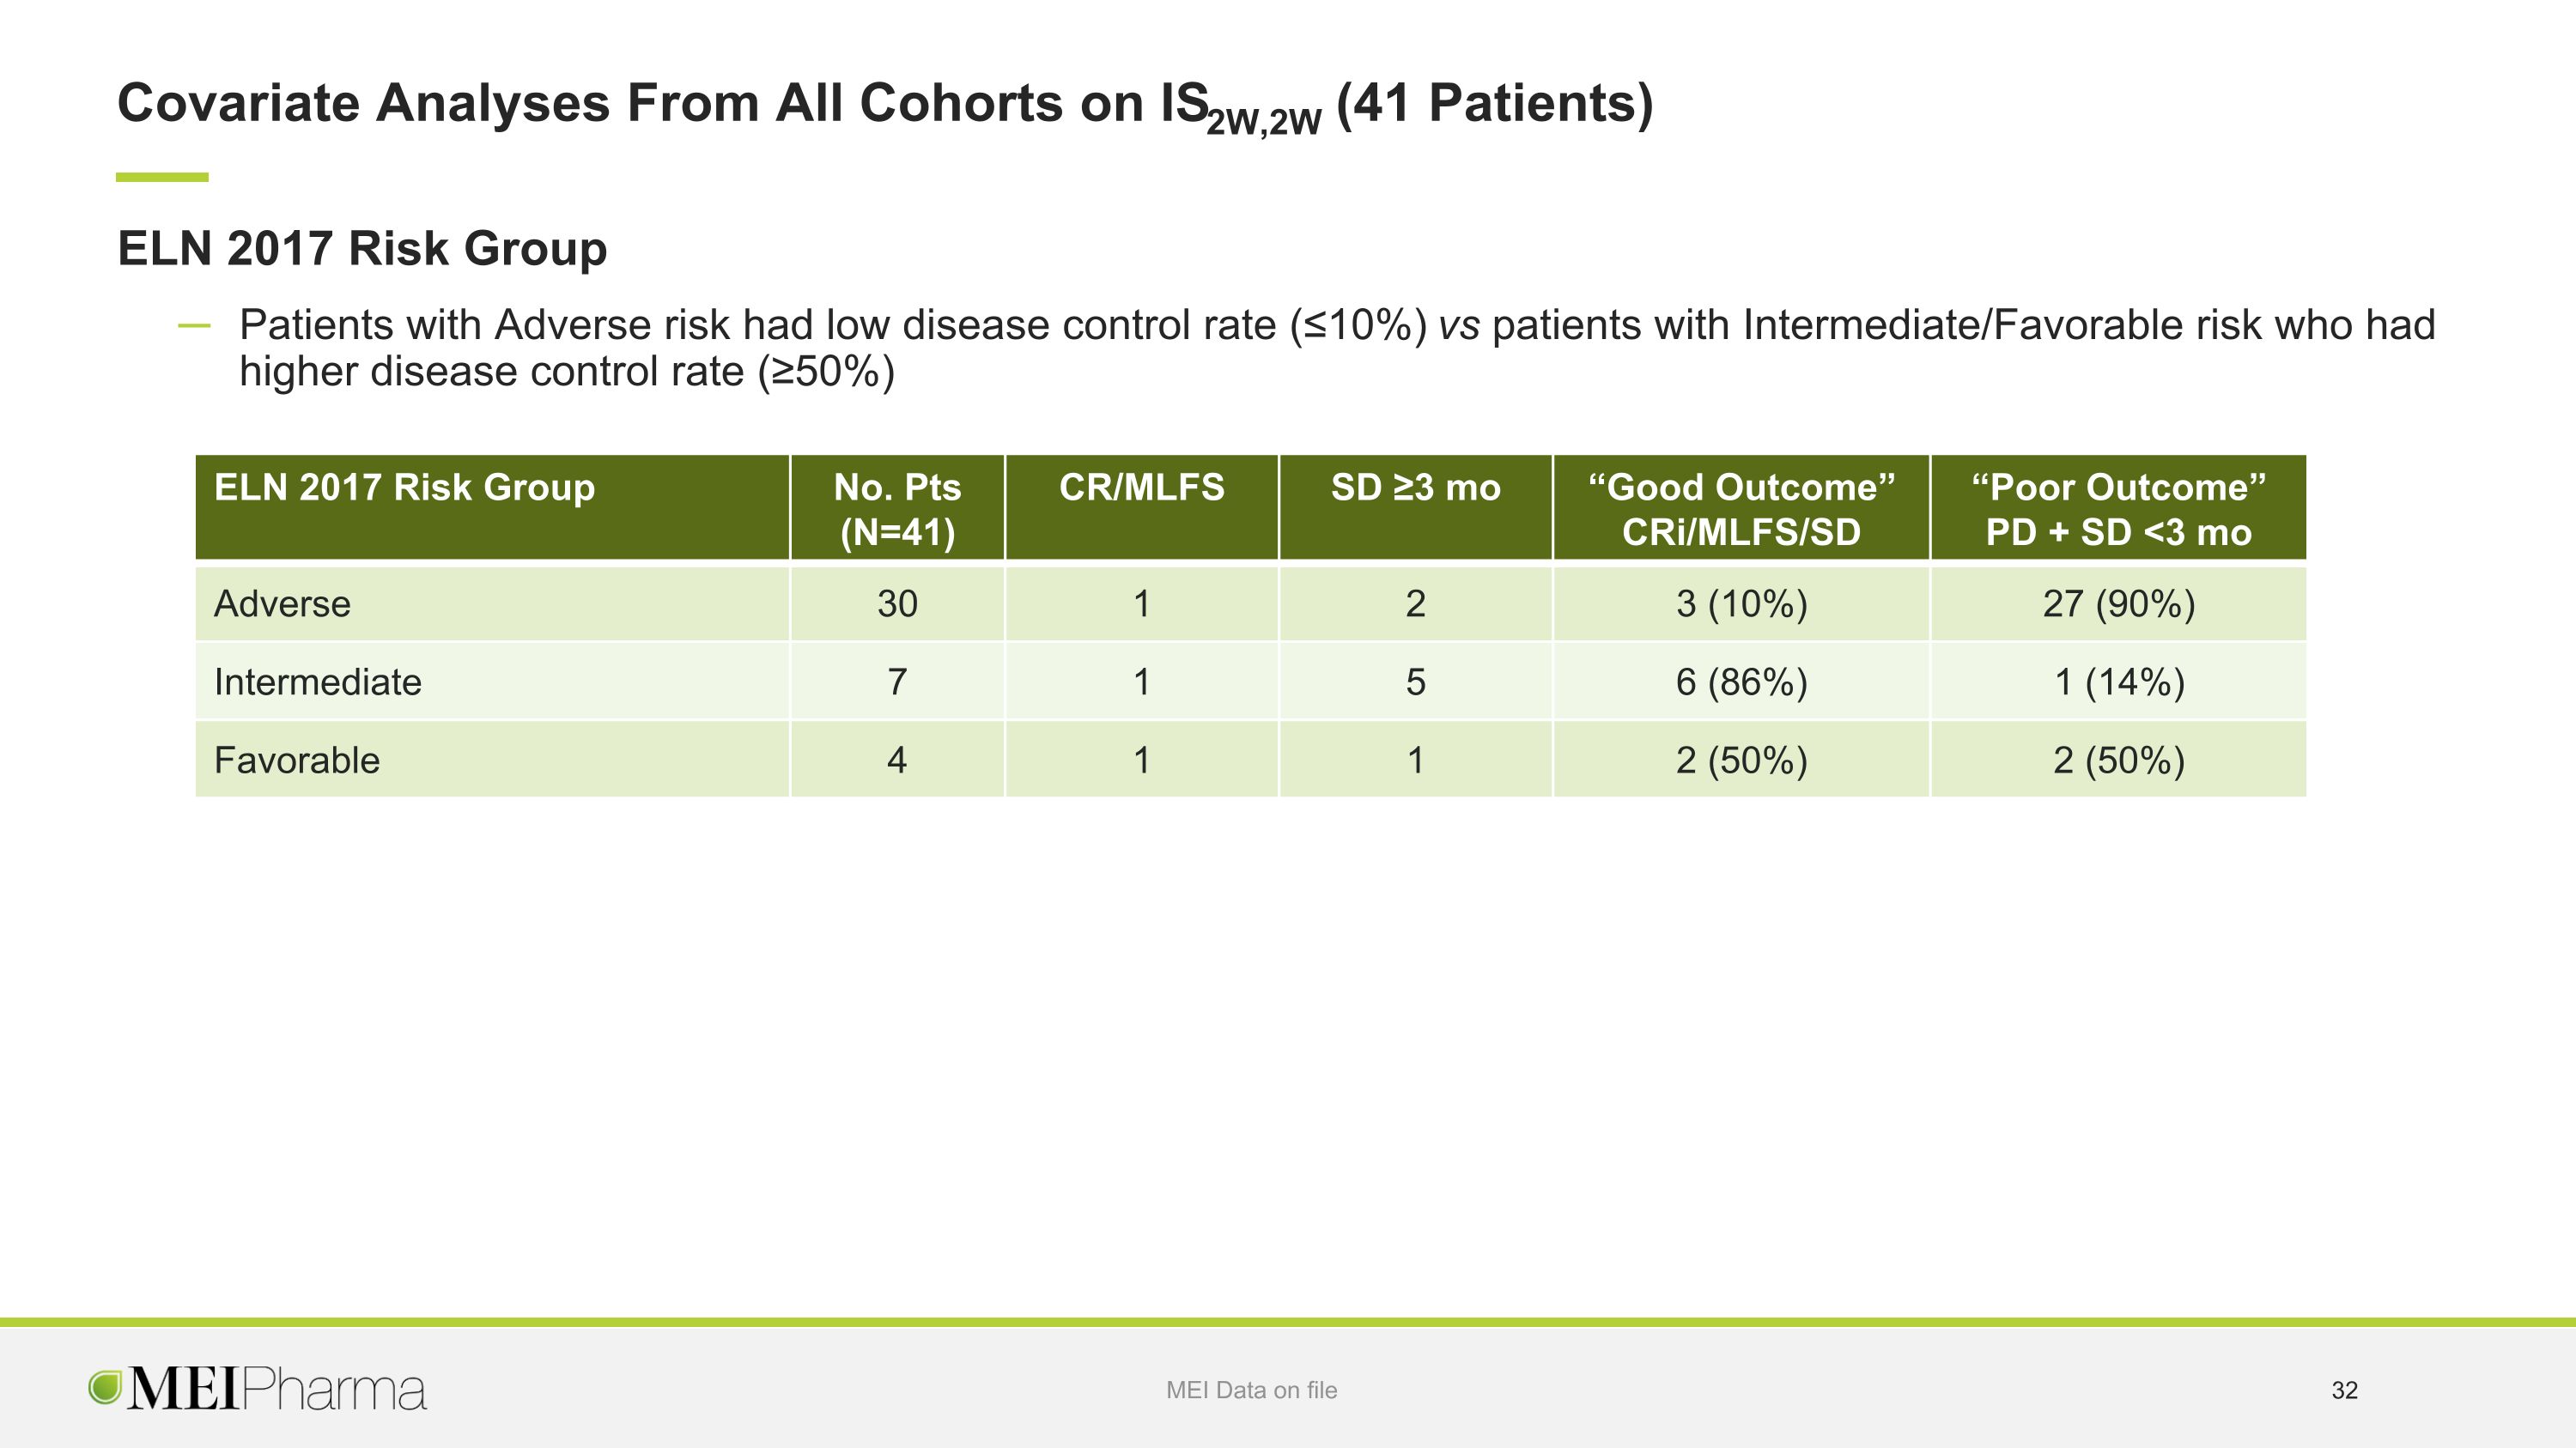The image size is (2576, 1448).
Task: Select the 'SD ≥3 mo' column header
Action: pos(1415,507)
